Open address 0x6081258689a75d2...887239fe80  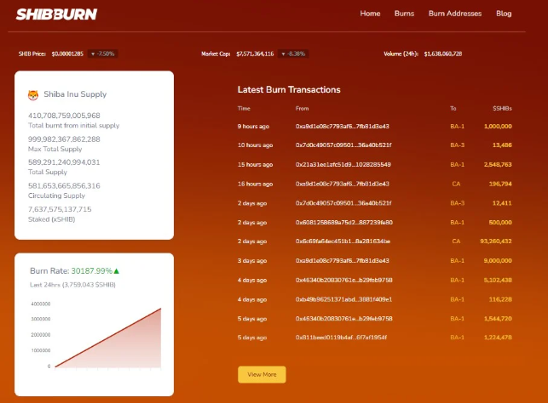click(x=344, y=222)
